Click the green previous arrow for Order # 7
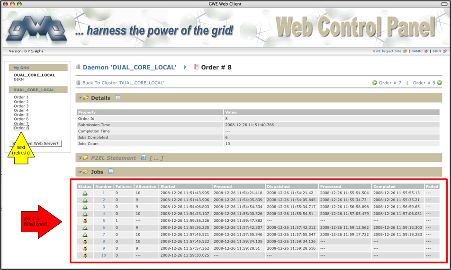Viewport: 451px width, 270px height. (374, 83)
